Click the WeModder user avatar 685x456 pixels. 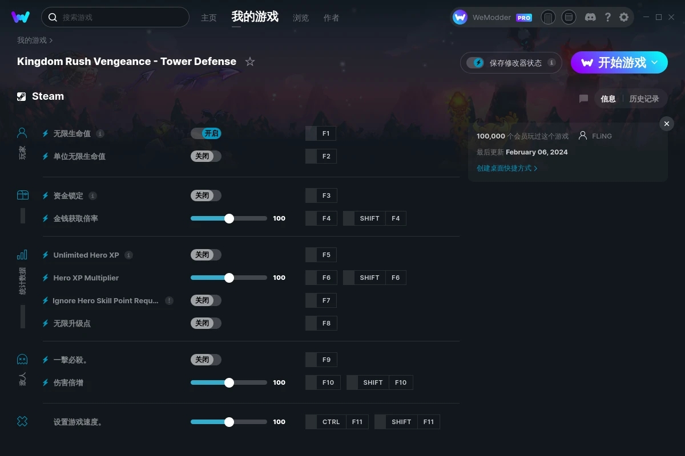[460, 17]
